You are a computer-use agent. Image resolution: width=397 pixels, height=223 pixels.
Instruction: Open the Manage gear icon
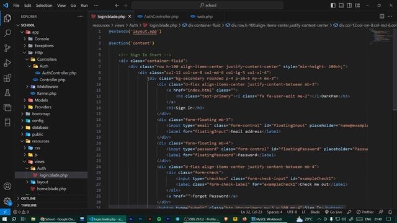pos(7,201)
